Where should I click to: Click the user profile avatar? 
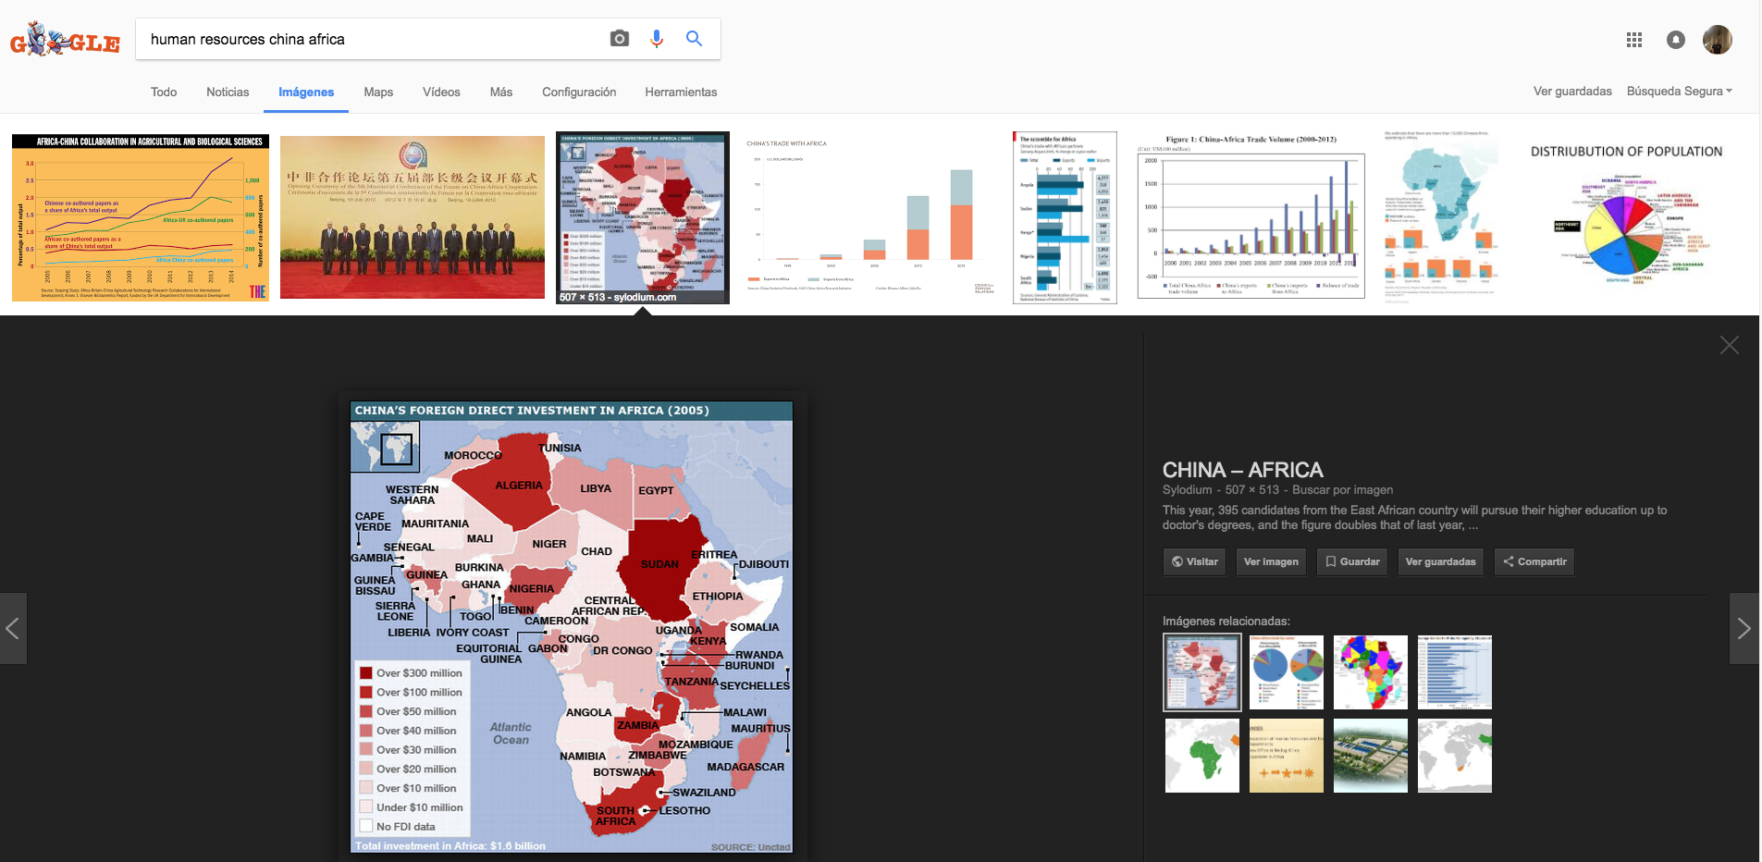[x=1717, y=40]
